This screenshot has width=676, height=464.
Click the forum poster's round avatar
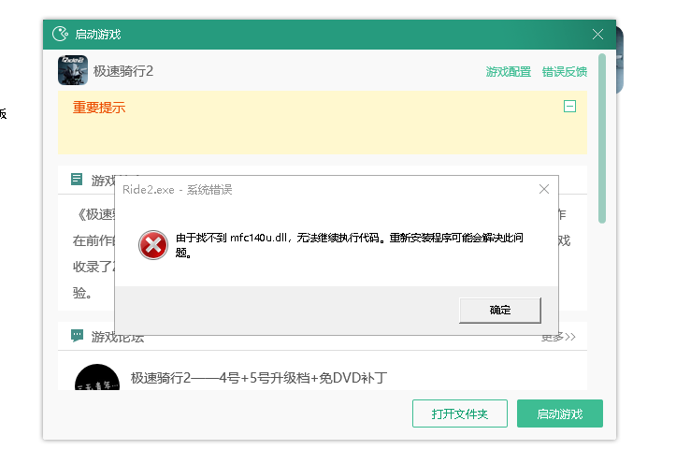97,377
